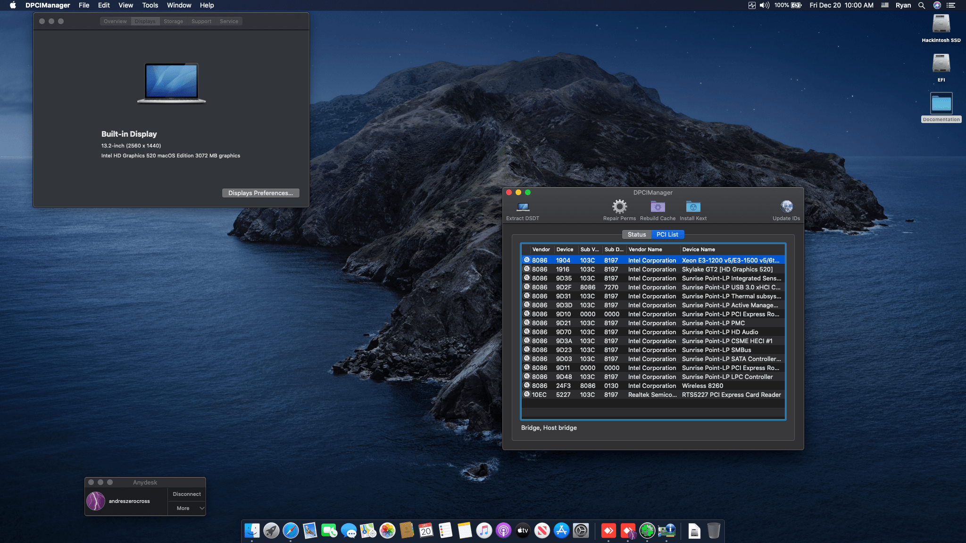
Task: Open Service tab in About This Mac
Action: 229,21
